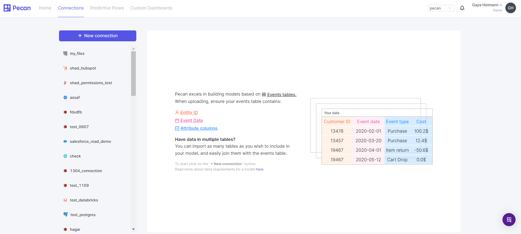
Task: Click the Customer ID column header
Action: [x=337, y=122]
